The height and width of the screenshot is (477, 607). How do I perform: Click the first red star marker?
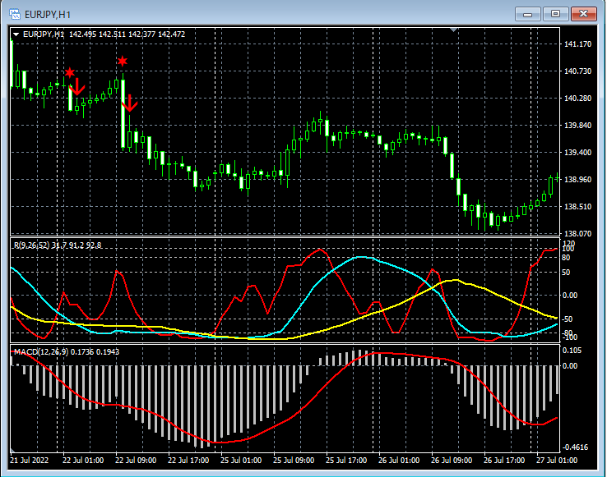coord(70,73)
